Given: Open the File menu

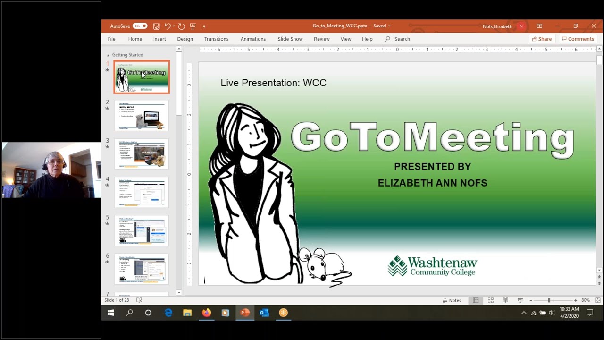Looking at the screenshot, I should pos(111,39).
